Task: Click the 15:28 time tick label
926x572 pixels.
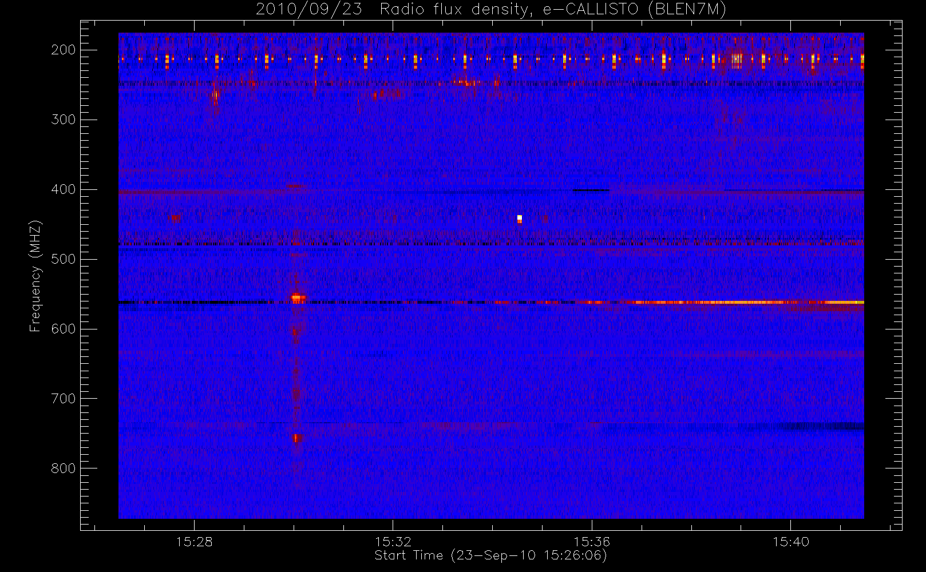Action: coord(194,542)
